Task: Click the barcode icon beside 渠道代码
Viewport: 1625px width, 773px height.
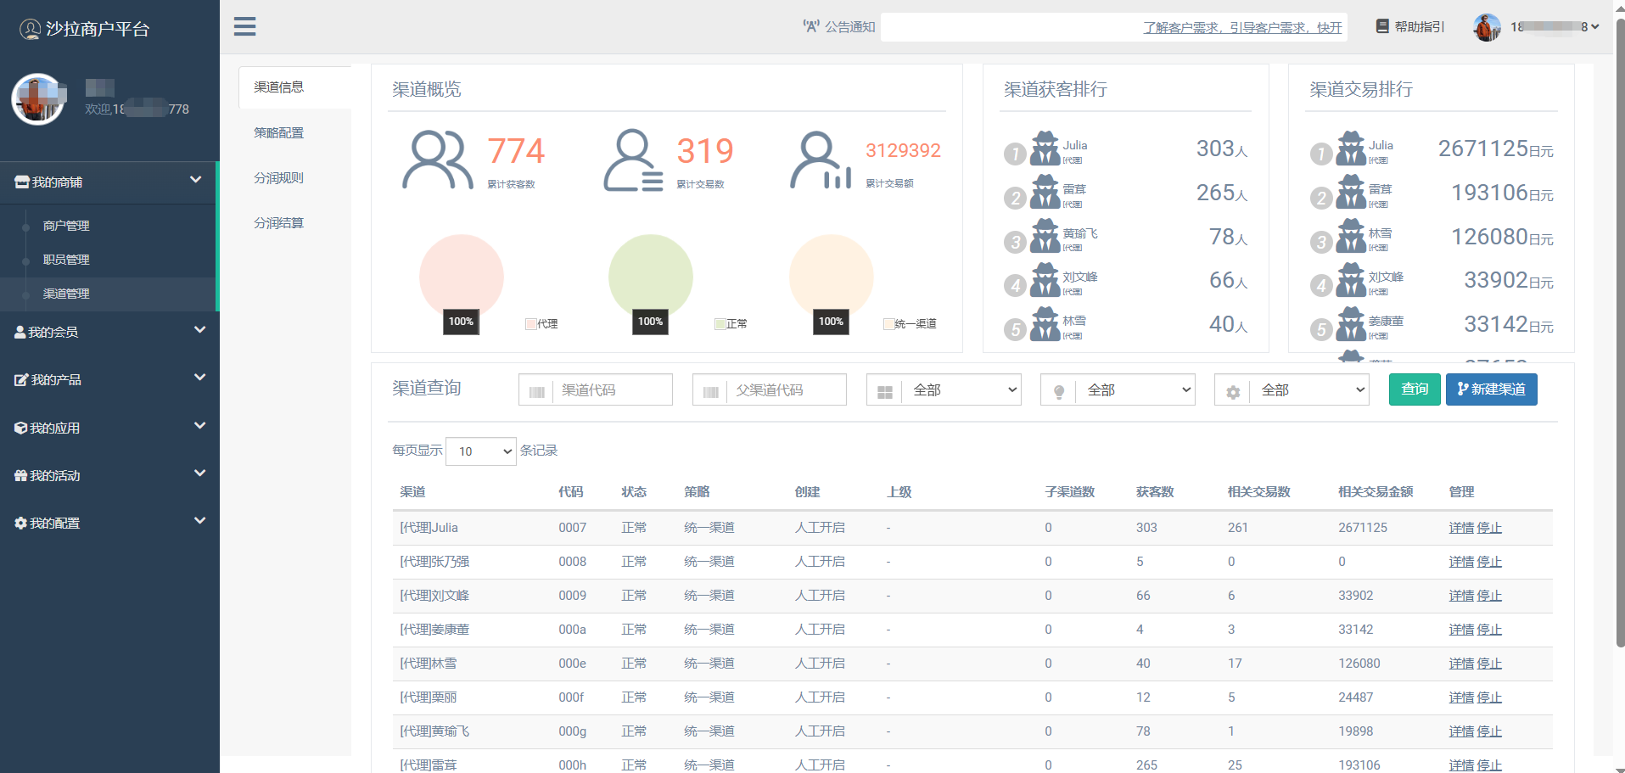Action: click(x=536, y=390)
